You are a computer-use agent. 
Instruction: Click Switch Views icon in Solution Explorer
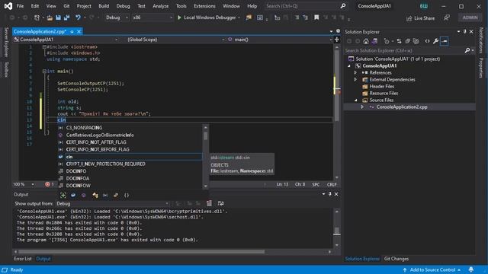tap(374, 41)
